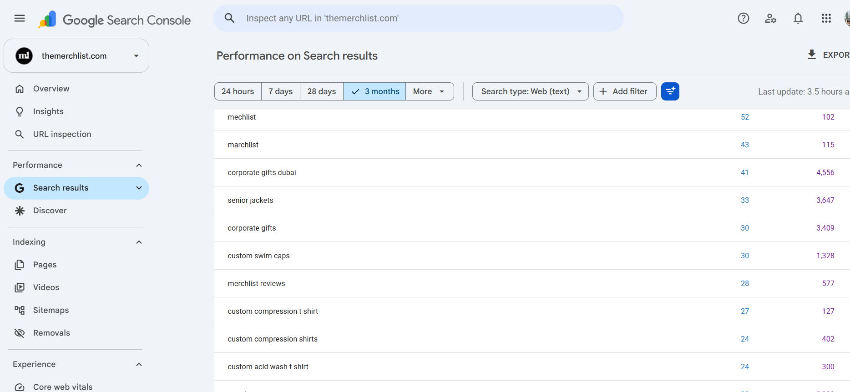
Task: Click the Add filter button
Action: click(625, 91)
